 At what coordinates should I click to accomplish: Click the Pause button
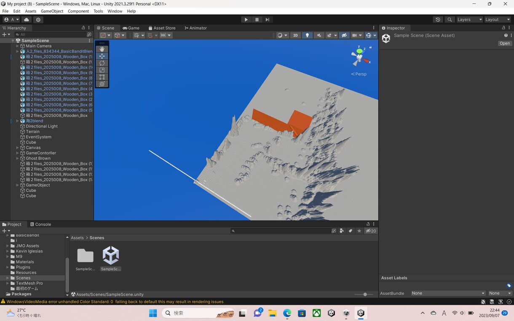coord(257,19)
